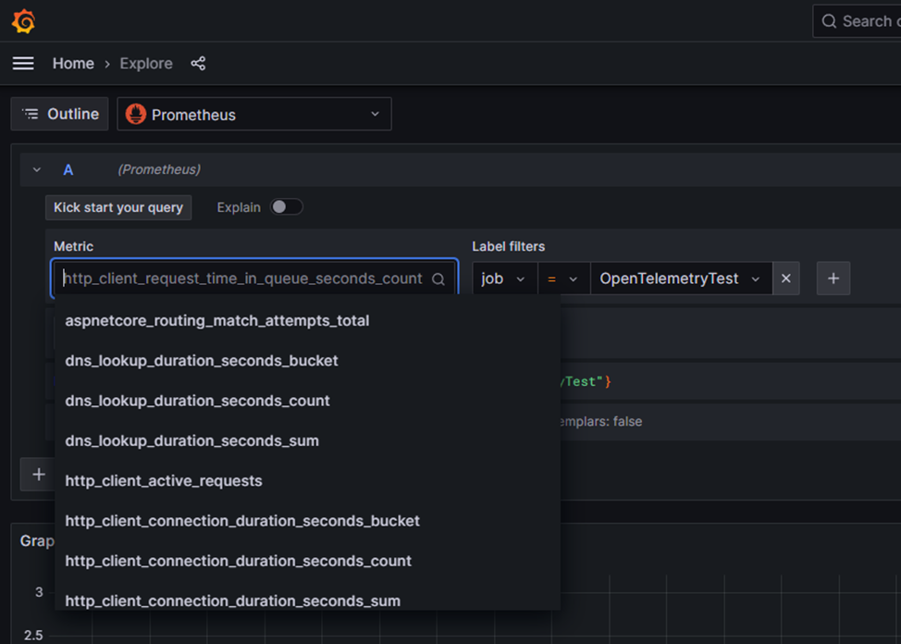Click the Add query plus button below query A

[39, 475]
